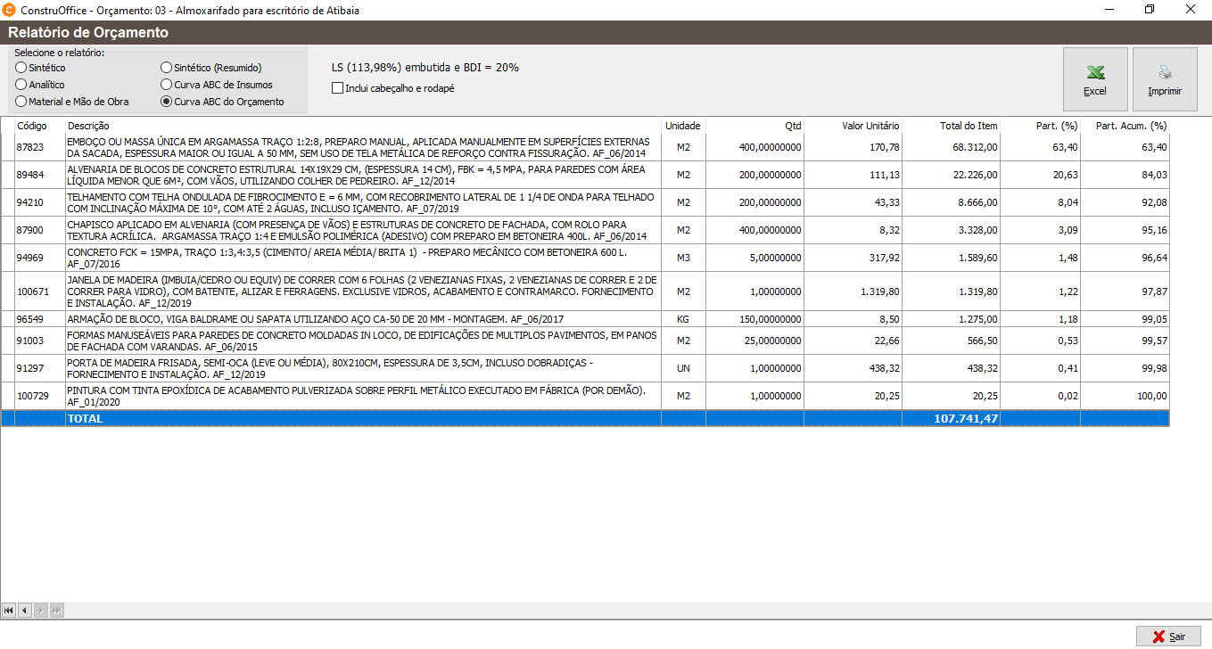This screenshot has height=649, width=1212.
Task: Click the Sair exit button
Action: [x=1168, y=637]
